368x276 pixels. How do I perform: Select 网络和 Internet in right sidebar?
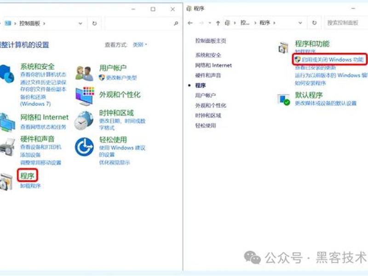(x=213, y=65)
